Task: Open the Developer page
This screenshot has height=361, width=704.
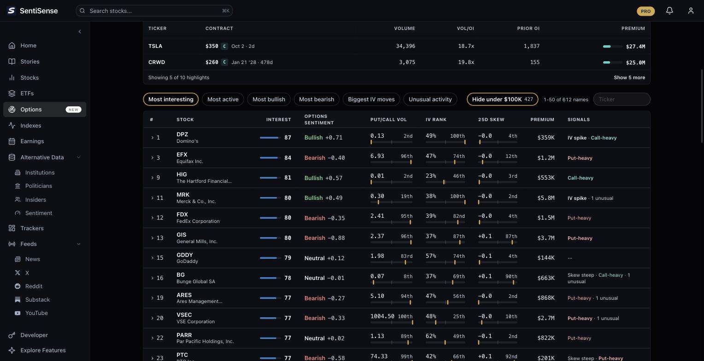Action: pyautogui.click(x=45, y=335)
